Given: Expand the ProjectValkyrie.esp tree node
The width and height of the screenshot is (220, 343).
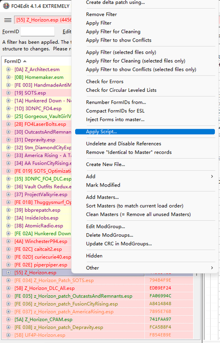Looking at the screenshot, I should click(x=8, y=195).
